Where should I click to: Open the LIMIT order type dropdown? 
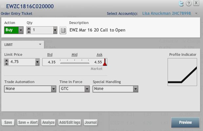click(23, 45)
